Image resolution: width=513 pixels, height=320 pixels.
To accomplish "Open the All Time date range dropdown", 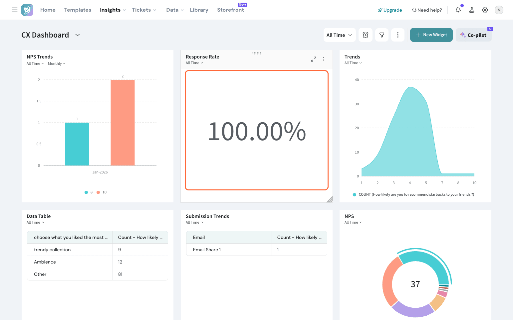I will [339, 35].
